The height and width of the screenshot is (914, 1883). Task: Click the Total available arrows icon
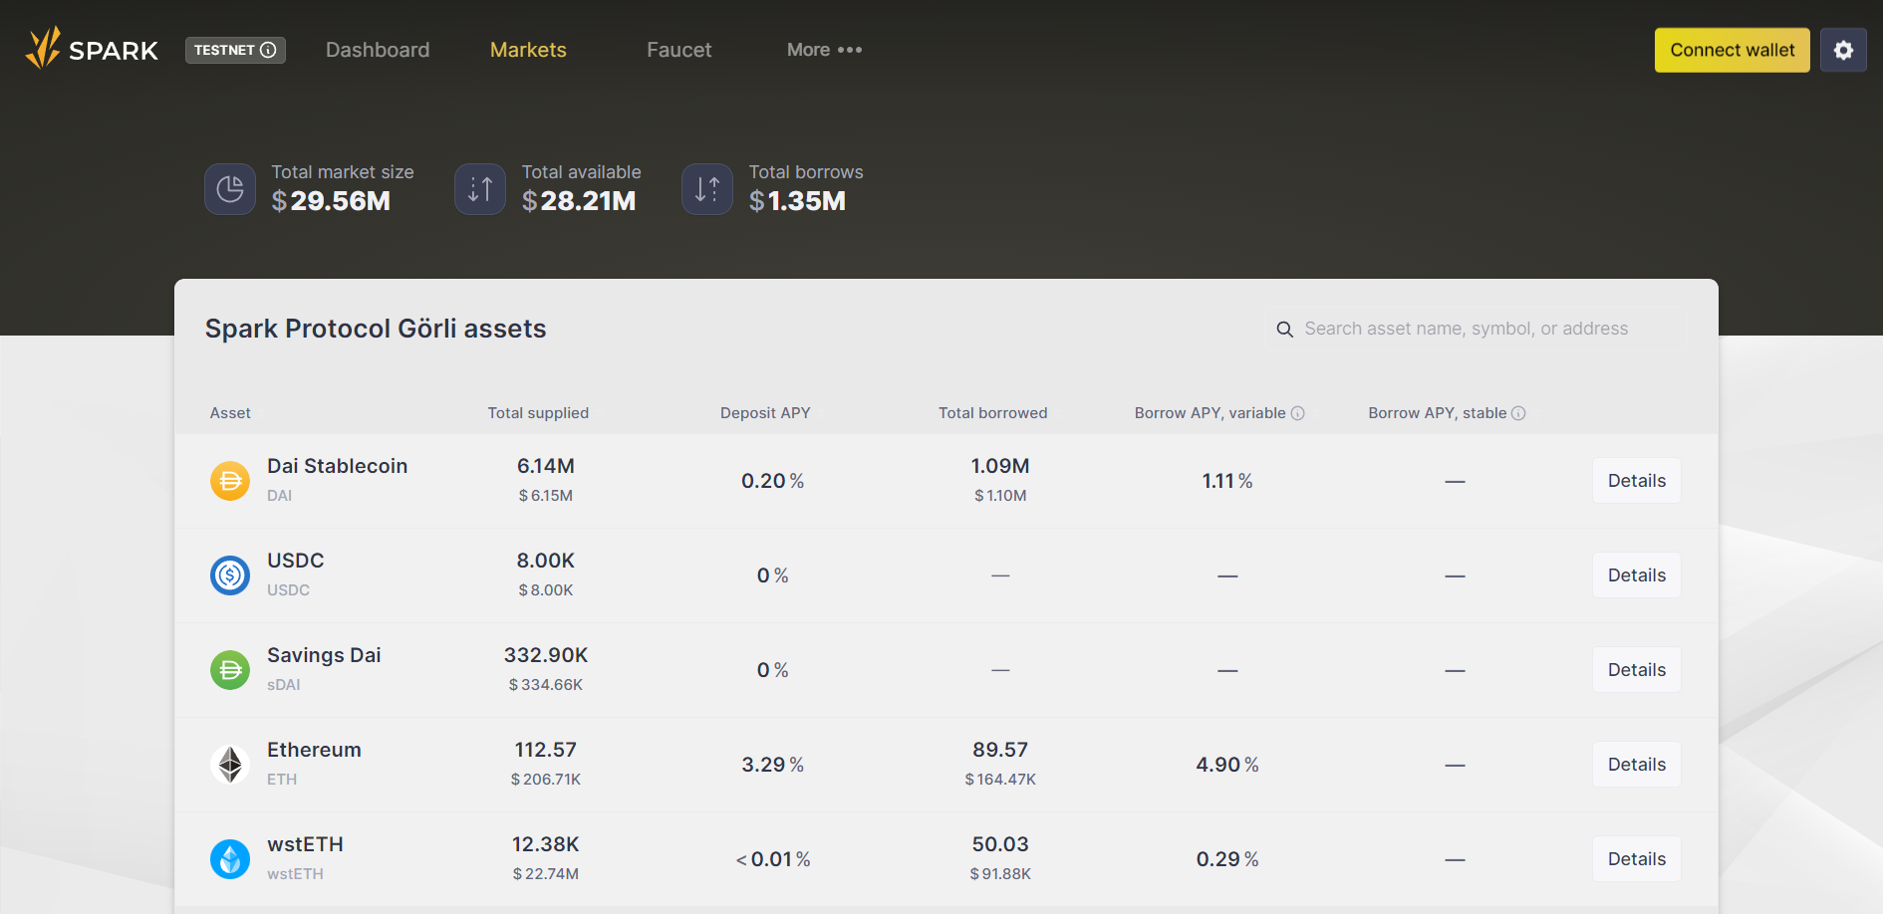(x=480, y=189)
